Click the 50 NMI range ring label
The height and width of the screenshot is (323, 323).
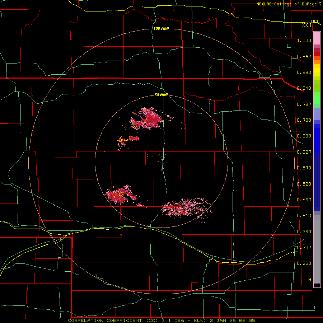161,95
